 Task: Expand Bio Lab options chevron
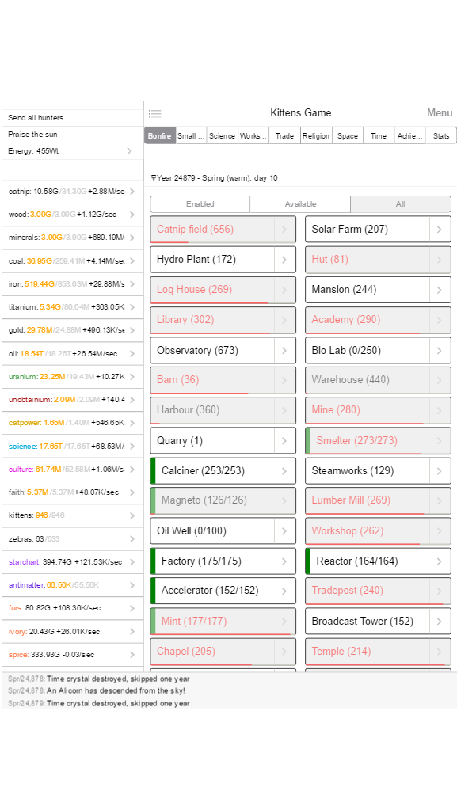(440, 350)
